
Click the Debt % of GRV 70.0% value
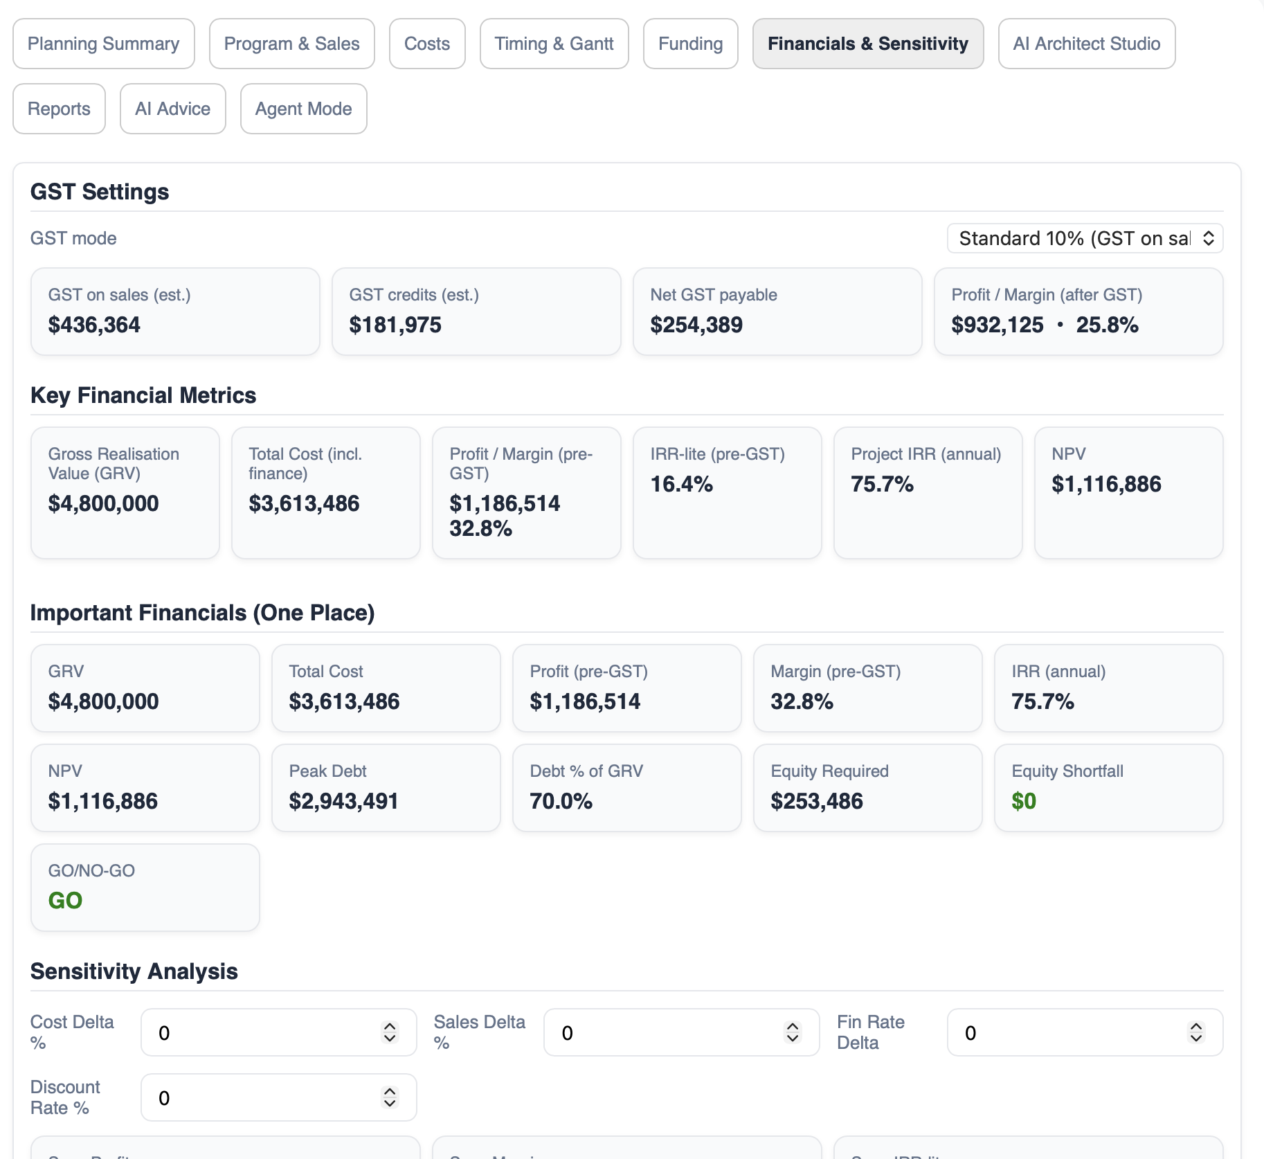click(561, 801)
